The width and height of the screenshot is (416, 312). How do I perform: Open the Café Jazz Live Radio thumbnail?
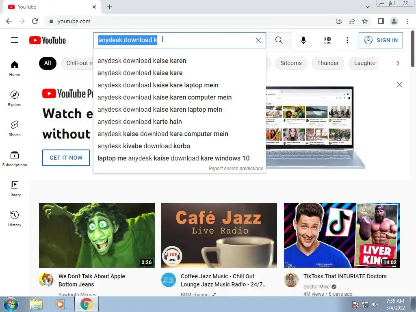pos(219,235)
